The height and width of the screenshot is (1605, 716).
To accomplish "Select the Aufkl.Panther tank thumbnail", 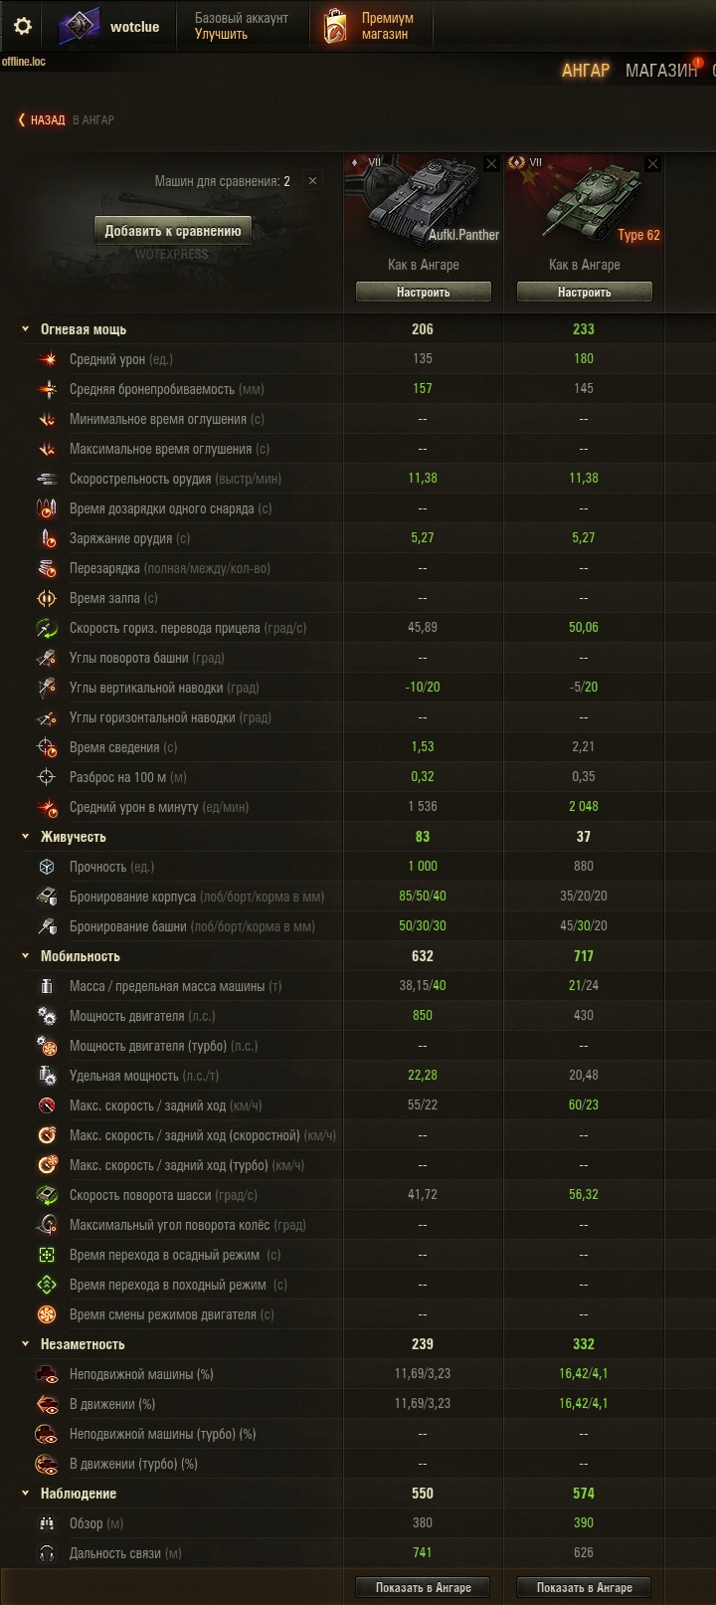I will tap(424, 199).
